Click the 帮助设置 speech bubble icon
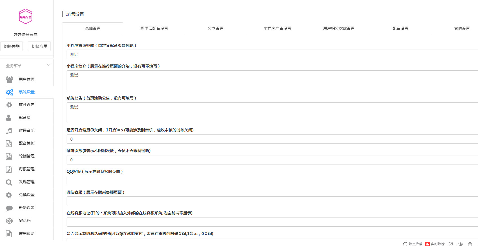Screen dimensions: 478x246 tap(9, 208)
